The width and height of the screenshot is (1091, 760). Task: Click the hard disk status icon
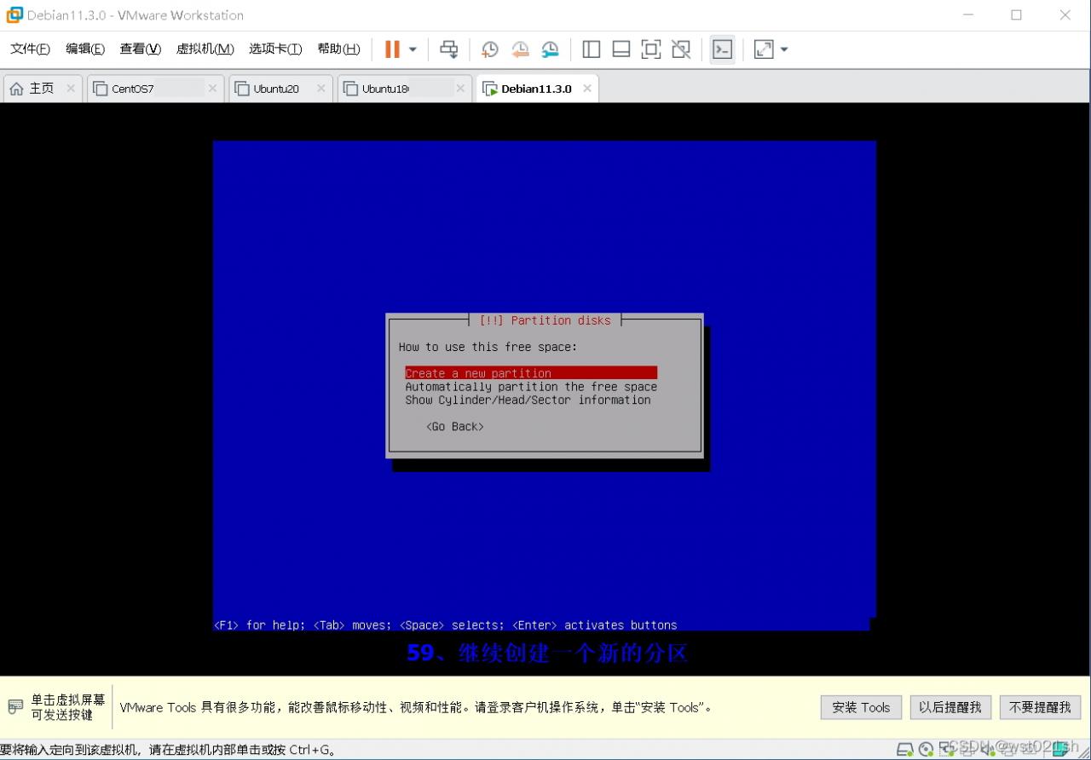pos(905,750)
